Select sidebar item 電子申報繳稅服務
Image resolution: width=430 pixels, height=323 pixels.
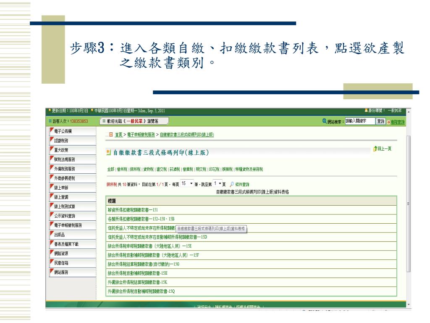73,225
